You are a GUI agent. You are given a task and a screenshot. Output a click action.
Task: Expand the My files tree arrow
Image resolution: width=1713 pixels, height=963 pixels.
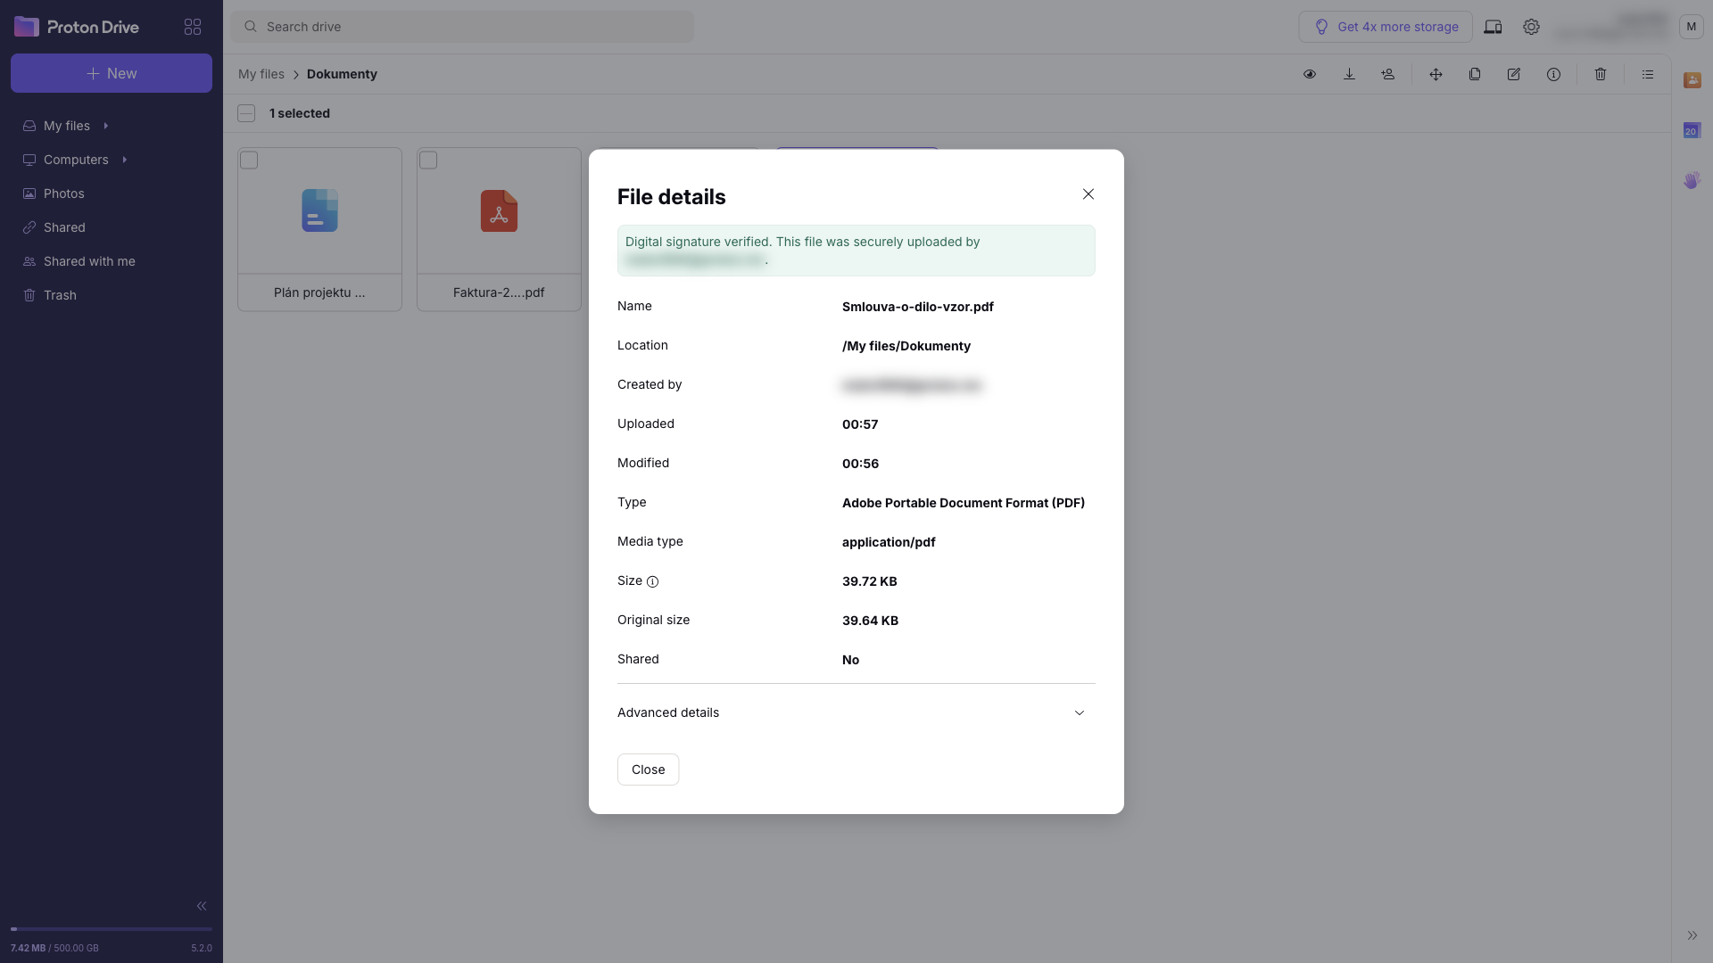[x=106, y=126]
